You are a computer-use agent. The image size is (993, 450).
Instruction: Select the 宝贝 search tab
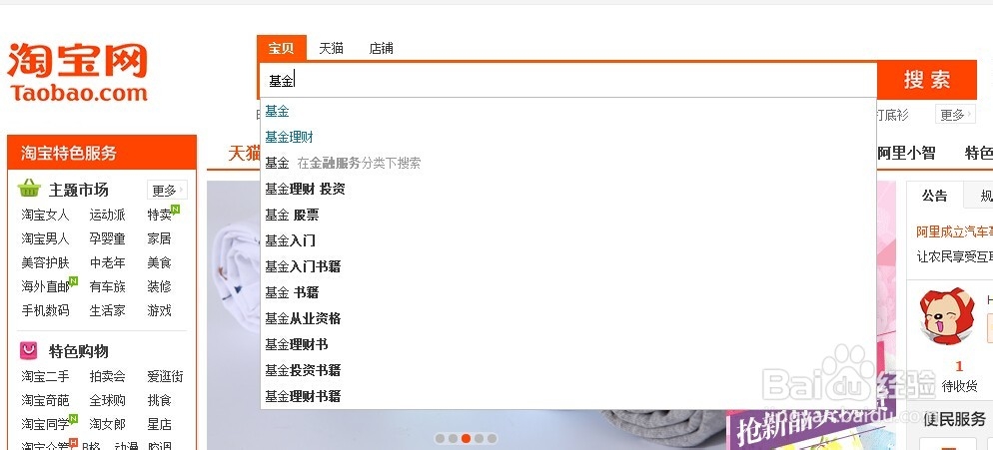[281, 48]
